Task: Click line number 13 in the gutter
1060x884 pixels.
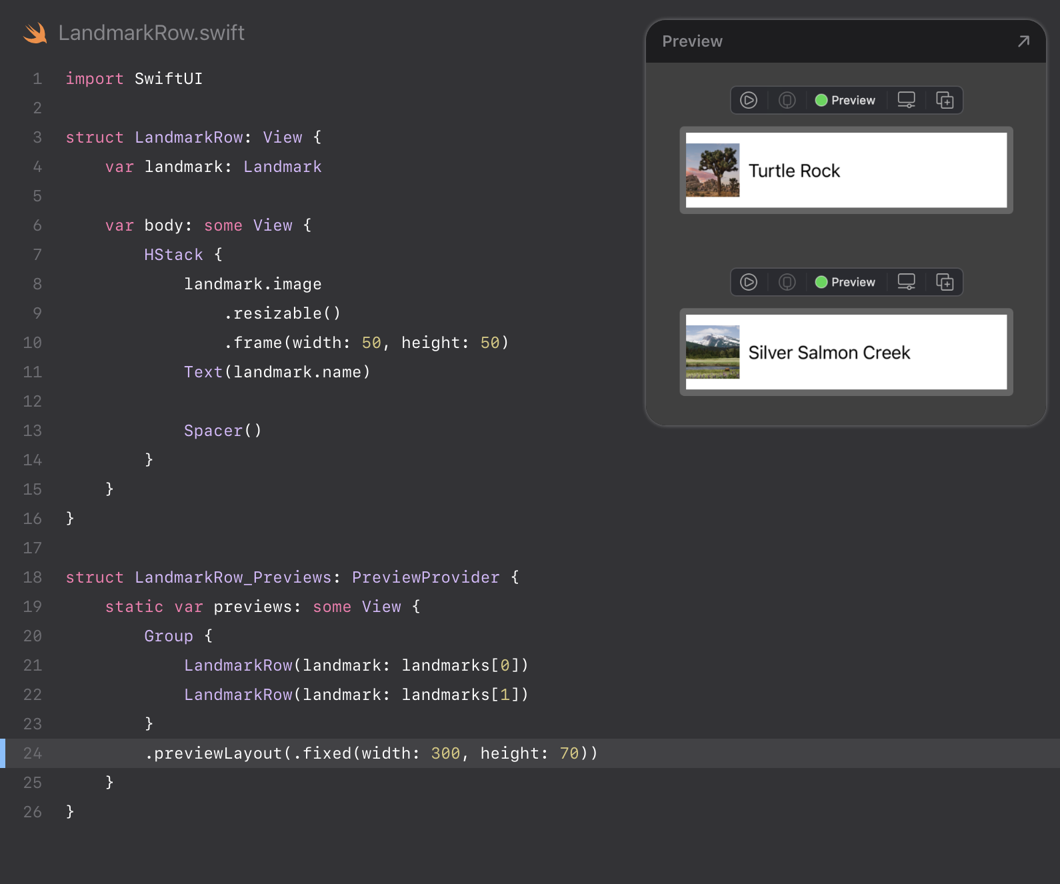Action: [x=33, y=431]
